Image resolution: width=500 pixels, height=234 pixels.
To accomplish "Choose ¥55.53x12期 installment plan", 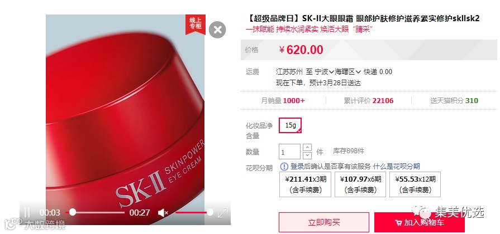I will (415, 184).
